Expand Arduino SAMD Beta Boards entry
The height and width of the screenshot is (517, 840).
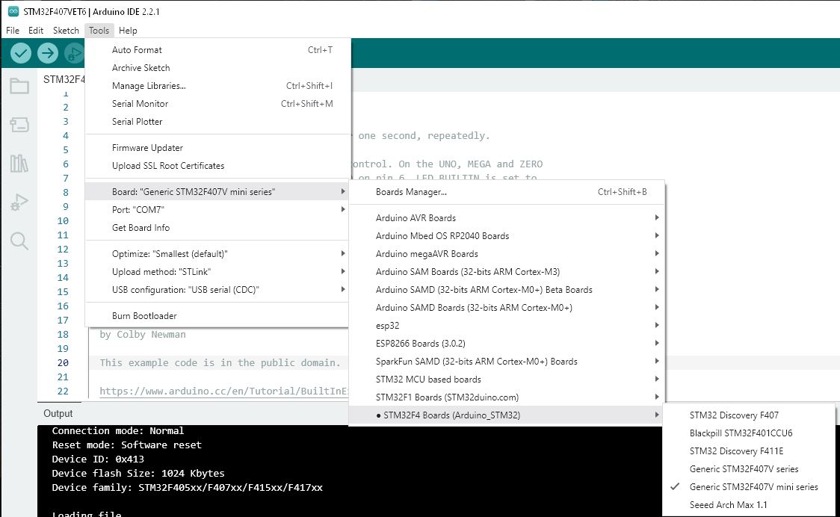(x=507, y=290)
